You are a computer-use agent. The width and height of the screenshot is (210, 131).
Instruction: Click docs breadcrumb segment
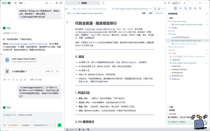(69, 13)
